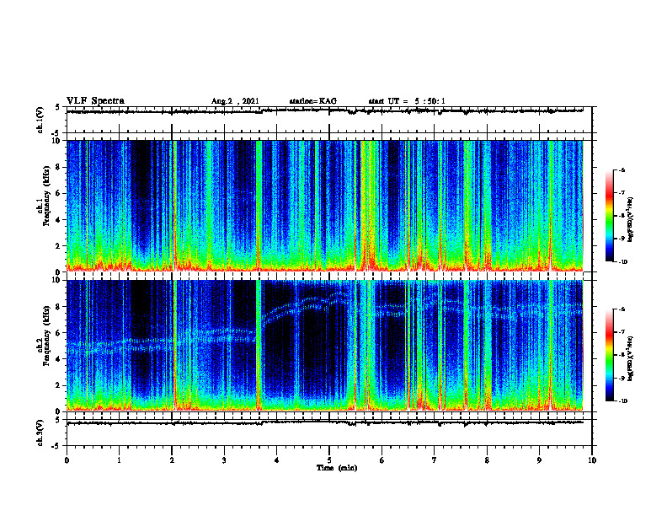Click the "-8" tick on ch.1 colorbar
Image resolution: width=667 pixels, height=516 pixels.
622,216
